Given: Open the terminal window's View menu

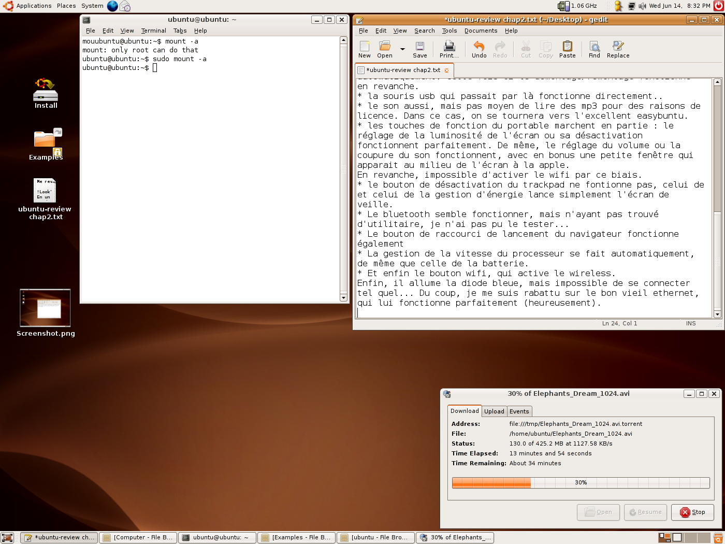Looking at the screenshot, I should pos(127,31).
